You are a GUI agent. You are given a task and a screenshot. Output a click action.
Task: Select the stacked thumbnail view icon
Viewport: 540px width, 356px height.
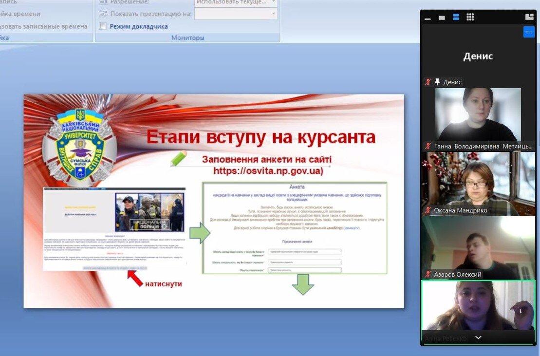point(456,17)
